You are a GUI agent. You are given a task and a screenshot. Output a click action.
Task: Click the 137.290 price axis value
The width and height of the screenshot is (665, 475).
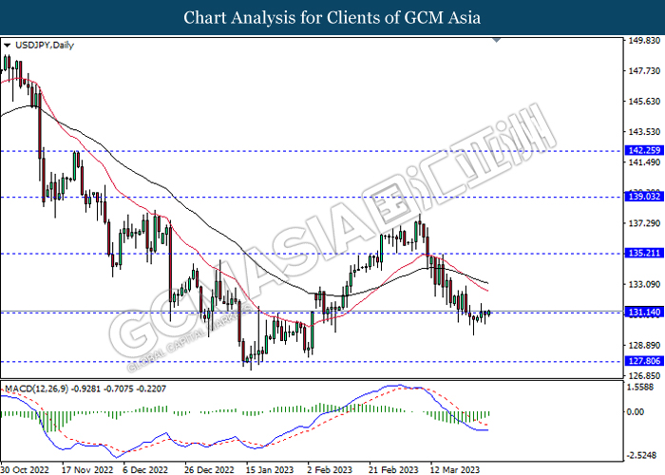(644, 223)
